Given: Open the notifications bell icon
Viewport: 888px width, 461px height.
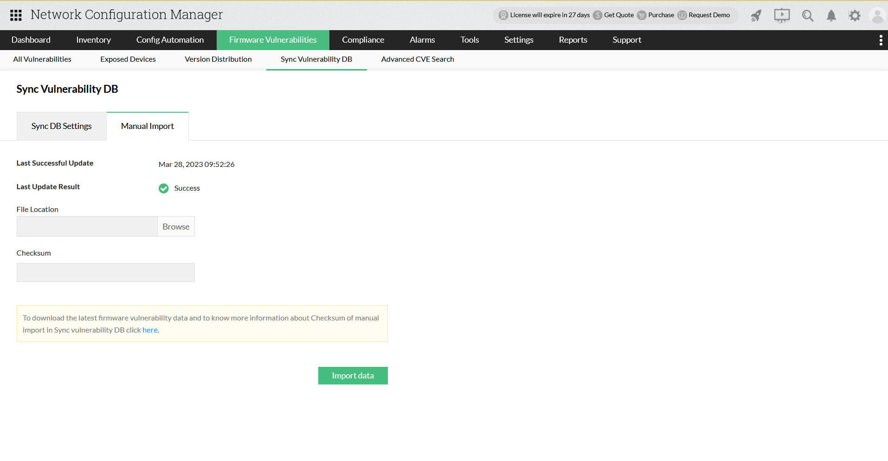Looking at the screenshot, I should (831, 15).
